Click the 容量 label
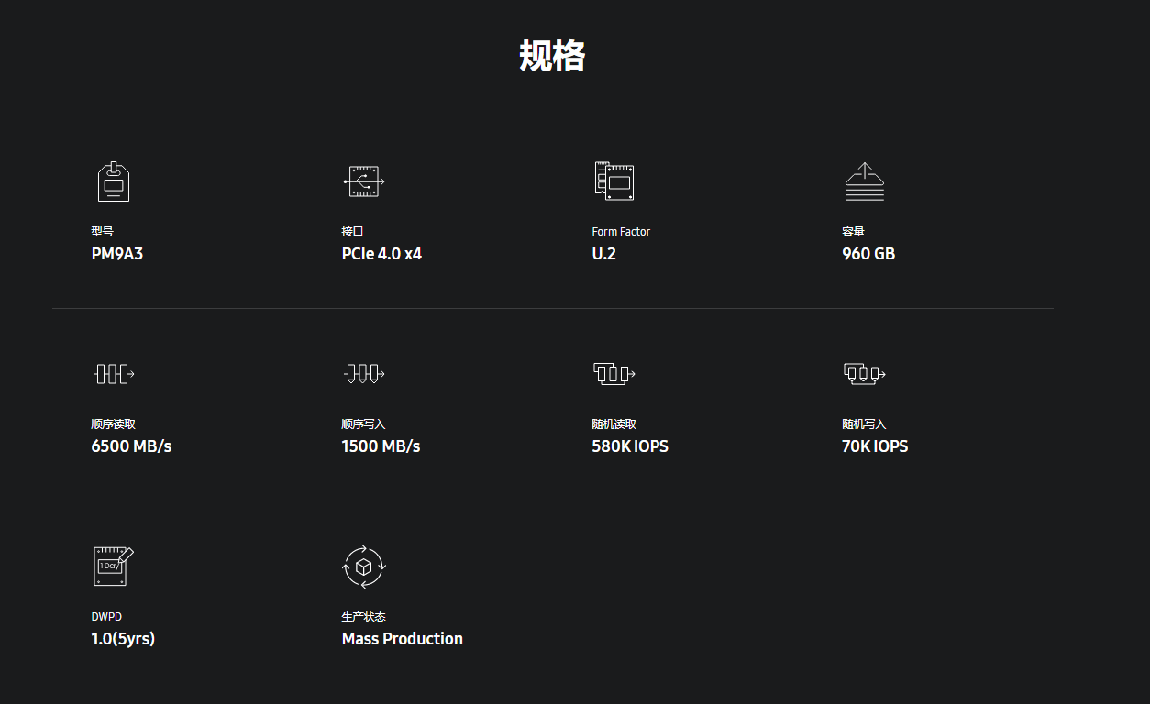The image size is (1150, 704). click(854, 232)
